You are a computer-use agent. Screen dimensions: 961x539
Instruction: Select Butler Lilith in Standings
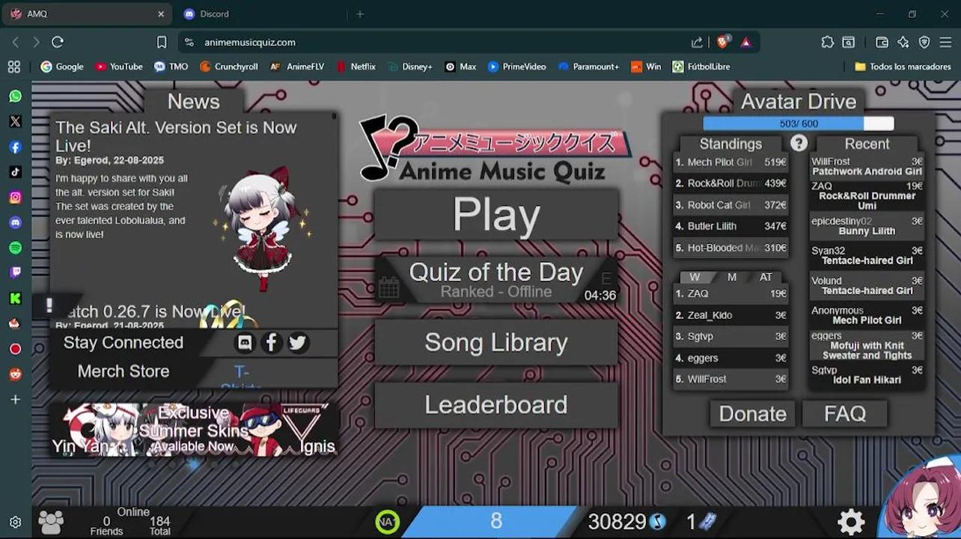coord(731,226)
